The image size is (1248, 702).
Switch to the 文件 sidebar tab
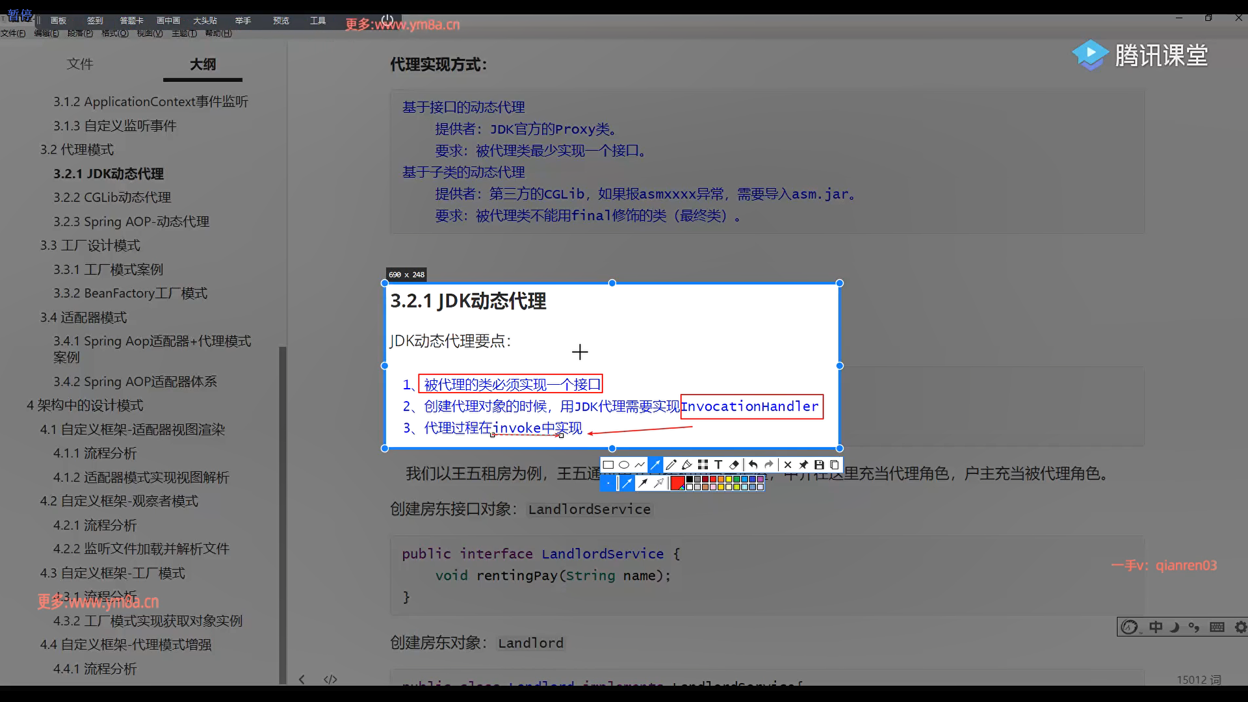pos(80,64)
